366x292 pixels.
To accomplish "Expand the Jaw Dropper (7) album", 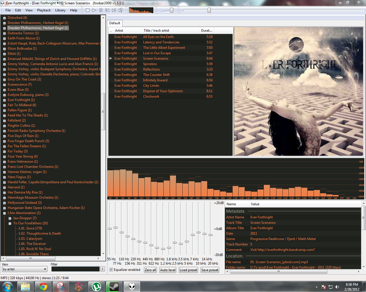I will coord(10,218).
